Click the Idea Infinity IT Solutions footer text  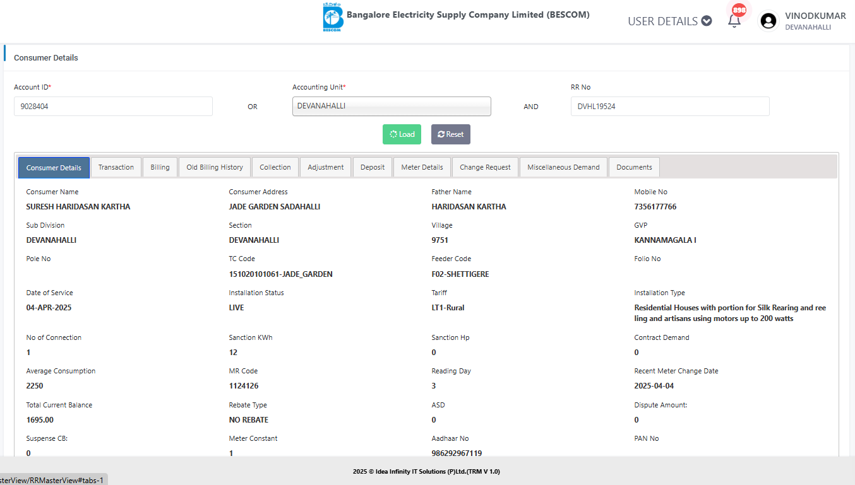(x=426, y=471)
